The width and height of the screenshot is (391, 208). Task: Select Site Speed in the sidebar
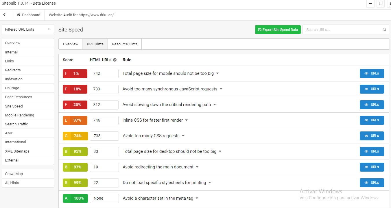[x=28, y=106]
